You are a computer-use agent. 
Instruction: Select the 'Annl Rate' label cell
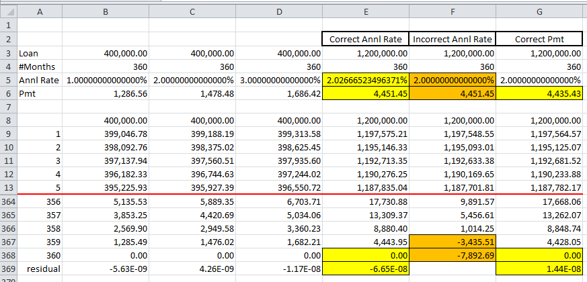click(x=40, y=80)
